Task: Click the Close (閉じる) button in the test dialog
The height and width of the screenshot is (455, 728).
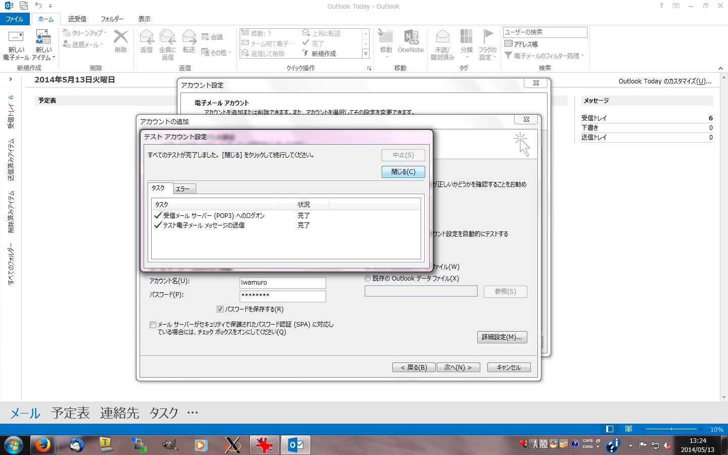Action: (403, 172)
